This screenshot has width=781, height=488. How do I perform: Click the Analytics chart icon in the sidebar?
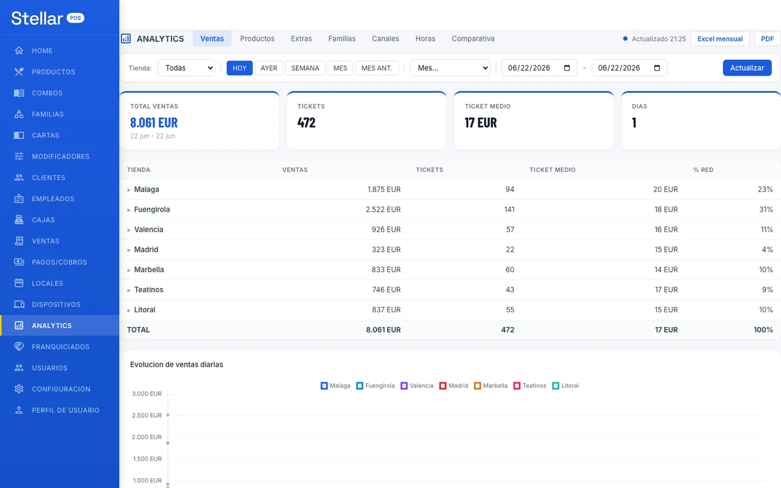tap(19, 326)
